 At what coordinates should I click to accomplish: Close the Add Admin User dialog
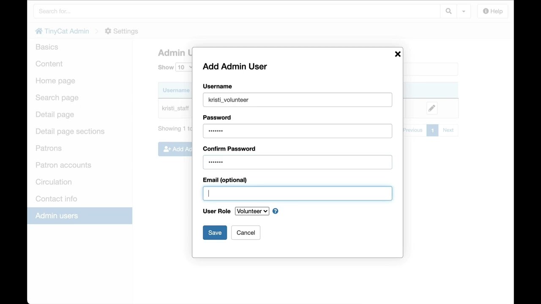(x=397, y=54)
